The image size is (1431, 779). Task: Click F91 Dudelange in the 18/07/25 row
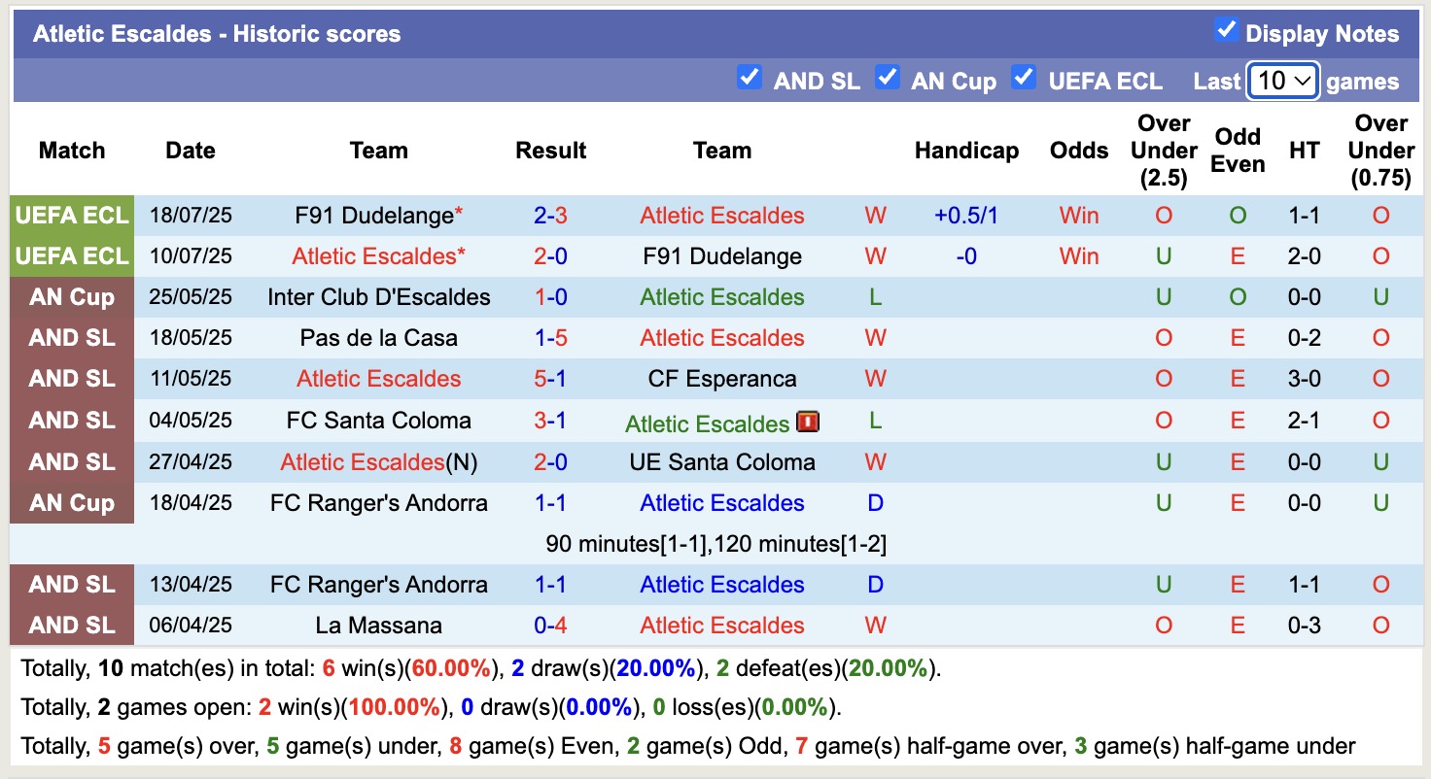(x=374, y=216)
